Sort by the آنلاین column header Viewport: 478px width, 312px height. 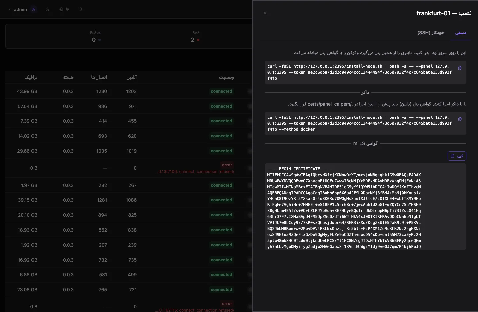131,77
